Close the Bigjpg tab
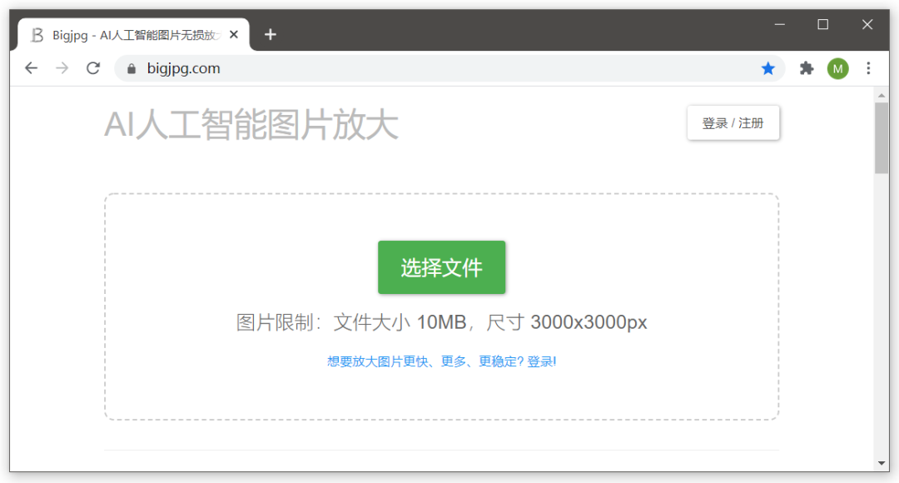The image size is (899, 483). [233, 34]
